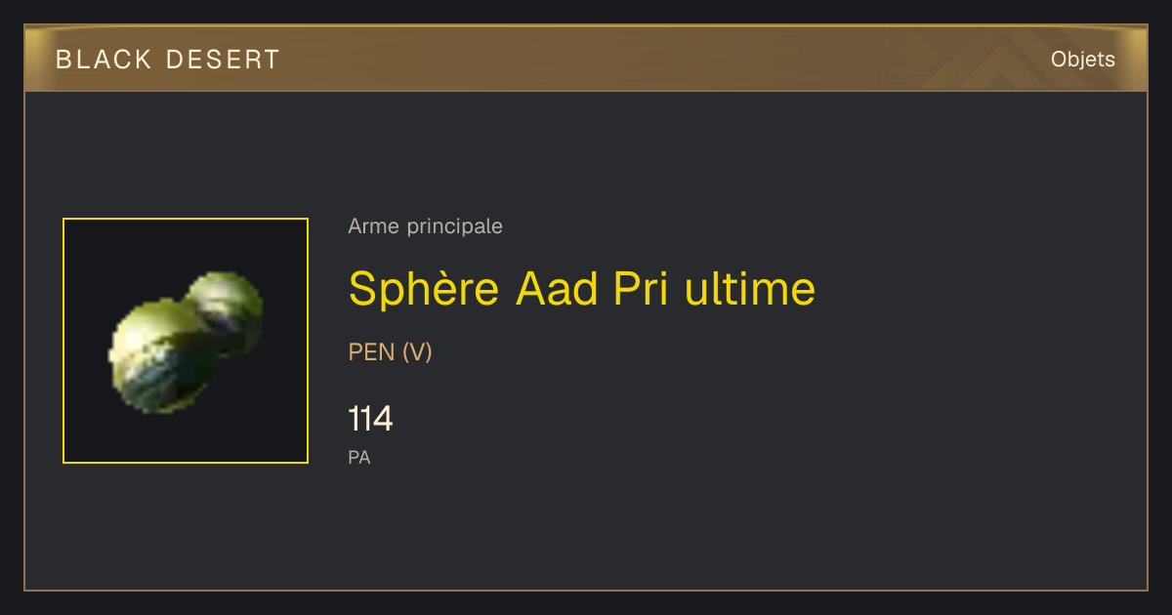Open the Sphère Aad Pri ultime title
Viewport: 1172px width, 615px height.
pos(581,288)
